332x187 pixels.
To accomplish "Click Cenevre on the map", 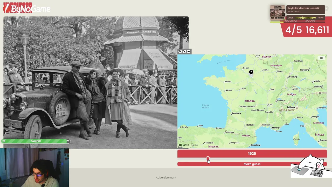I will (x=281, y=100).
